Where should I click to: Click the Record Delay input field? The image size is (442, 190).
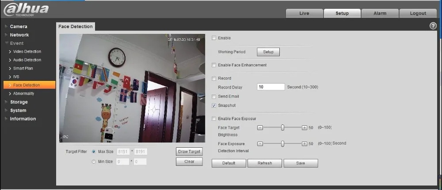tap(271, 87)
